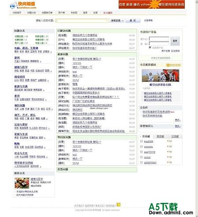Screen dimensions: 198x217
Task: Open the 搜索答案 dropdown
Action: pos(117,21)
